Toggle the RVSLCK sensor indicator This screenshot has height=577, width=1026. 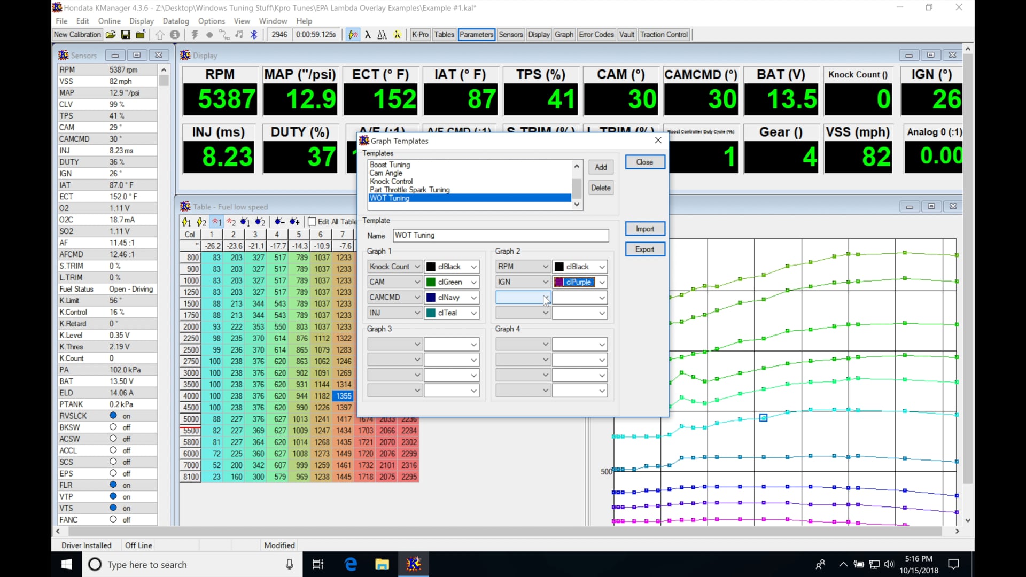(113, 416)
